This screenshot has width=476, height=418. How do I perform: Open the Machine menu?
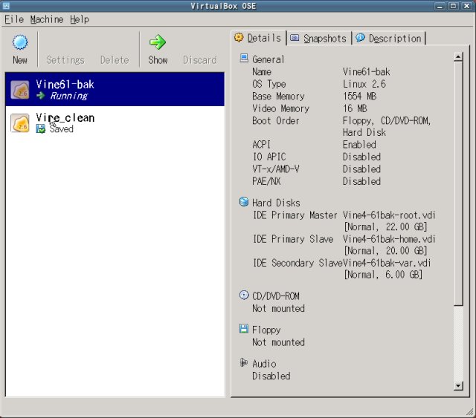click(47, 19)
